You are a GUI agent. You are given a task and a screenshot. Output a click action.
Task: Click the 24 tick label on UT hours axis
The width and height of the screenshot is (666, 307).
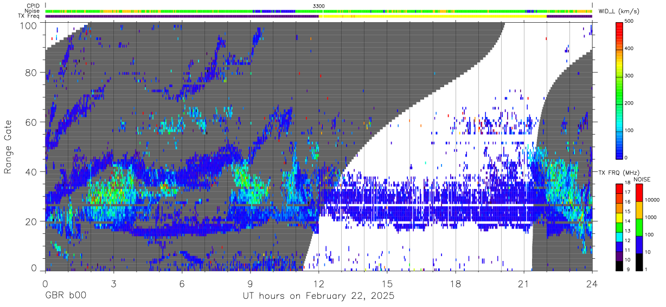[592, 284]
